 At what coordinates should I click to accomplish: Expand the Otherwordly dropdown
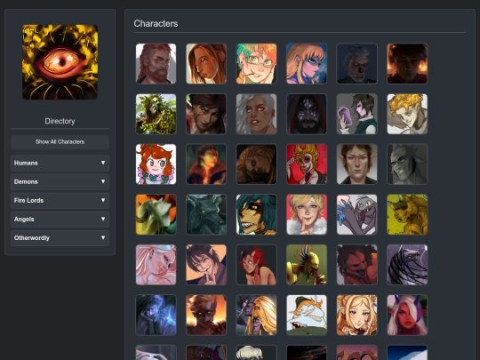[60, 238]
